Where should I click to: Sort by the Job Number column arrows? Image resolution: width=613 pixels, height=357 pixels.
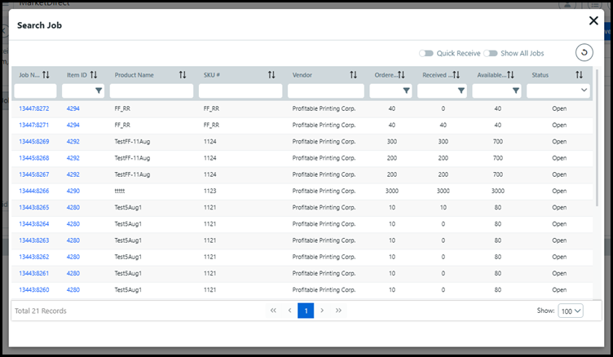(x=46, y=75)
